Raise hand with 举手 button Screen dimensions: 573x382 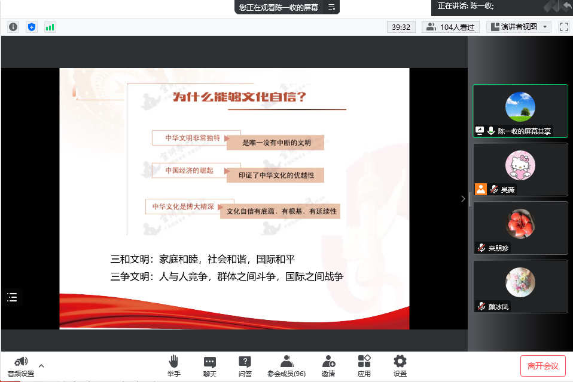click(x=173, y=365)
